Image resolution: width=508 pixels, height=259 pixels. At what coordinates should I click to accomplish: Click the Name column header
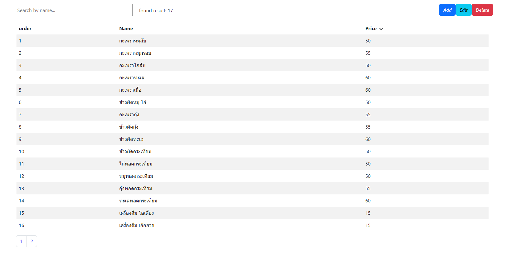(x=126, y=28)
